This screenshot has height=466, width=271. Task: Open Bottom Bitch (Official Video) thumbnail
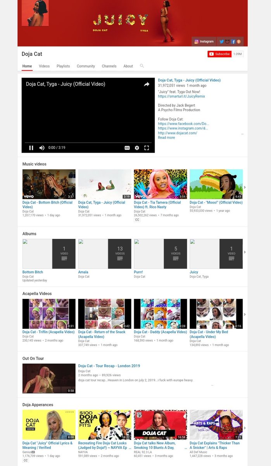click(x=49, y=184)
